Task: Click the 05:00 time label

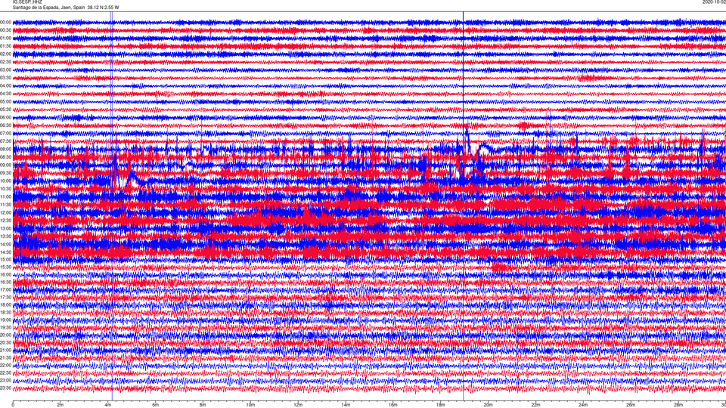Action: click(5, 101)
